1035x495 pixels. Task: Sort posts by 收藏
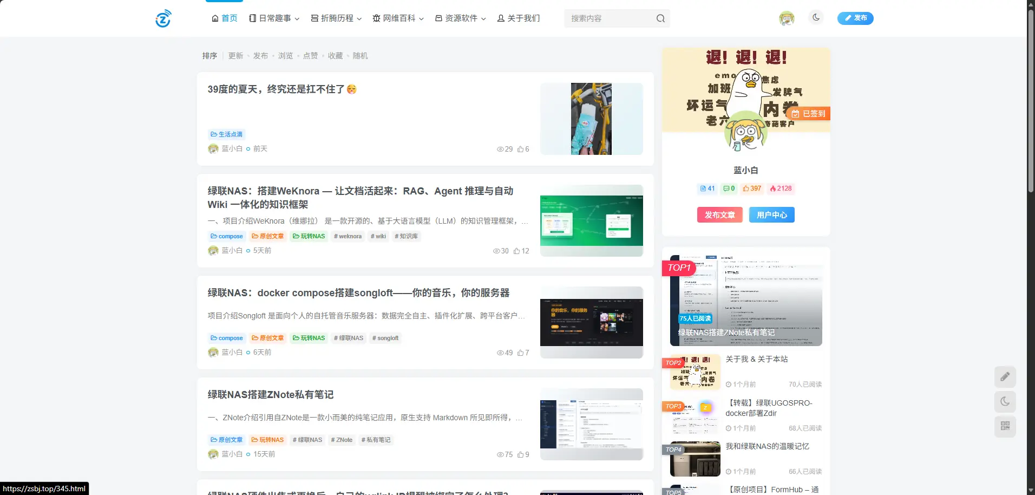[335, 56]
